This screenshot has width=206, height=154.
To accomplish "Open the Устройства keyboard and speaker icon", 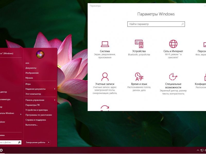I will coord(139,44).
